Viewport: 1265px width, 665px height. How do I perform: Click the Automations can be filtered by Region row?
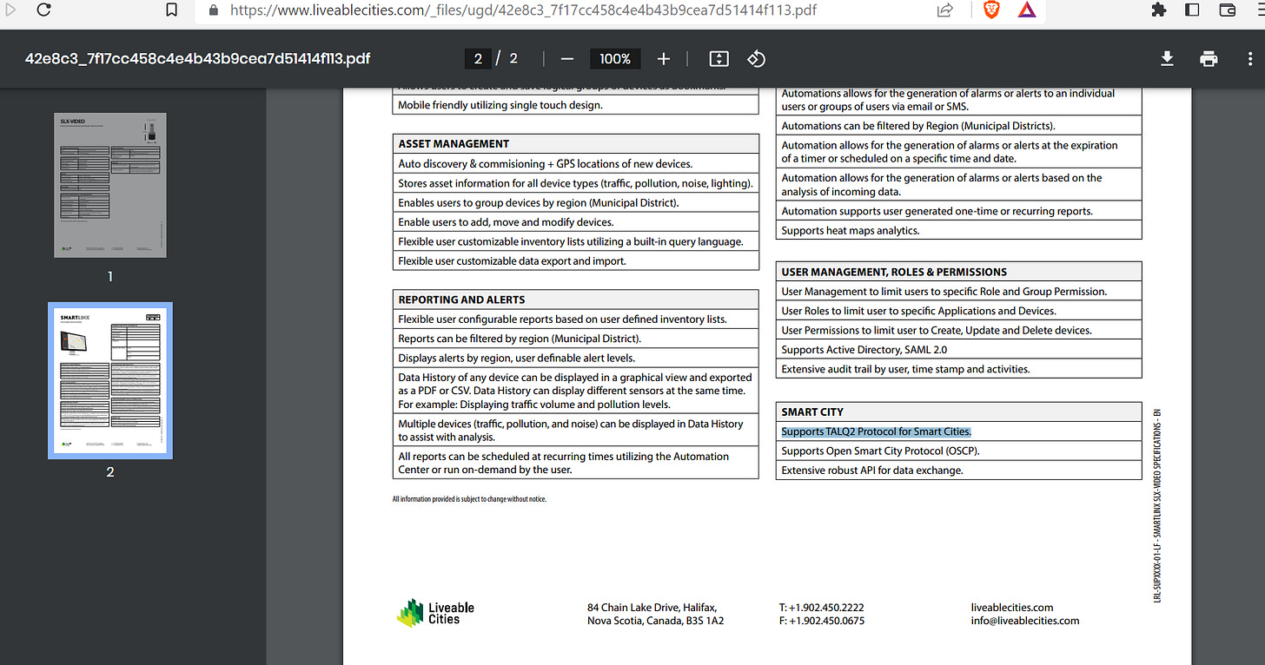(x=958, y=126)
